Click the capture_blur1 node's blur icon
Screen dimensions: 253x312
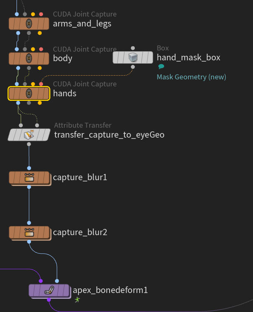29,178
